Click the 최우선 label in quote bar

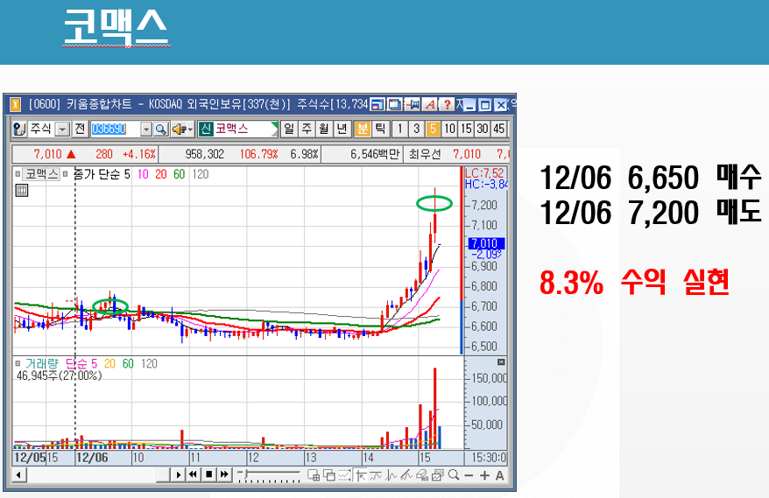click(425, 154)
